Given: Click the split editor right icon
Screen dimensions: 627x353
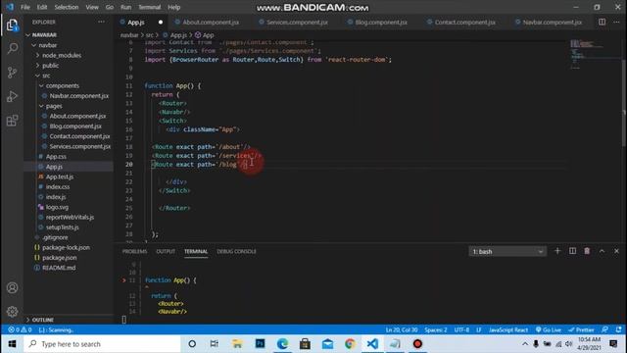Looking at the screenshot, I should click(602, 22).
